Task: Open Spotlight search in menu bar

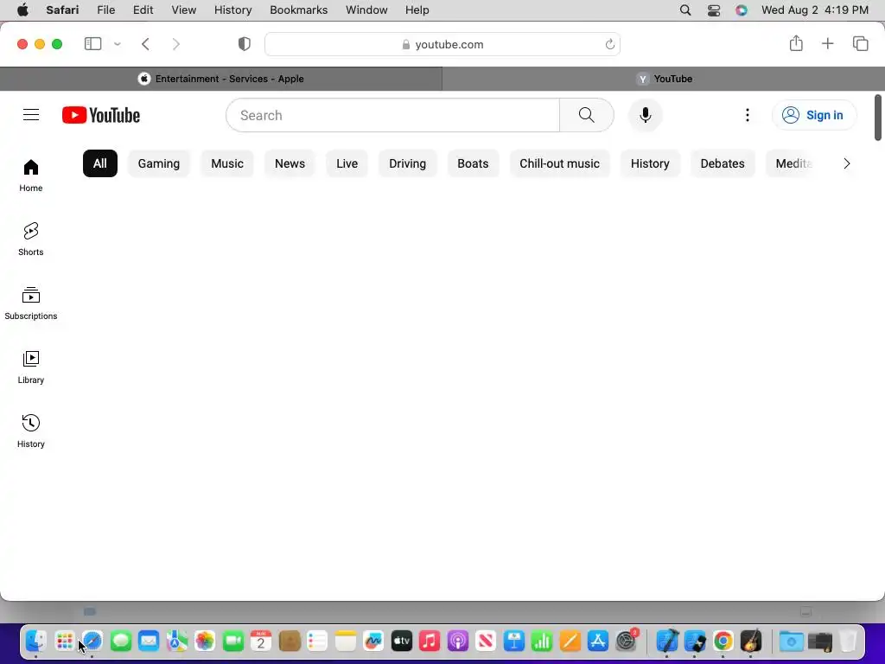Action: [x=685, y=10]
